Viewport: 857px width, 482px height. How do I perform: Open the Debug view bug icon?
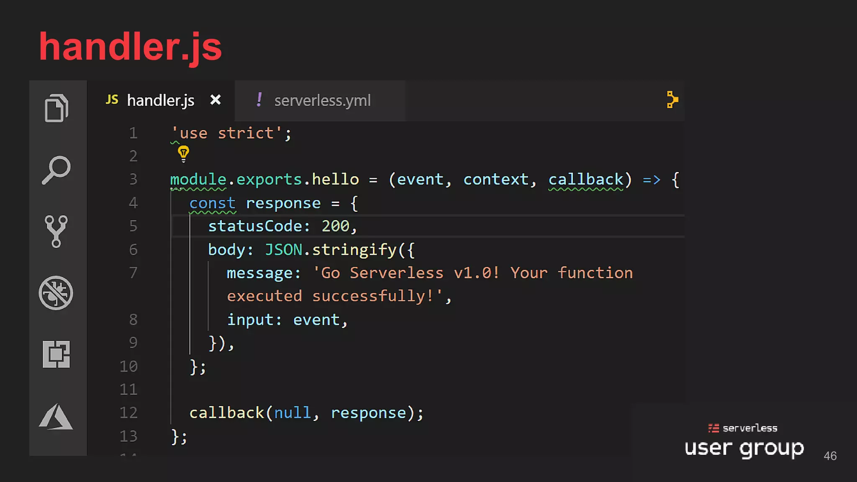(x=56, y=293)
